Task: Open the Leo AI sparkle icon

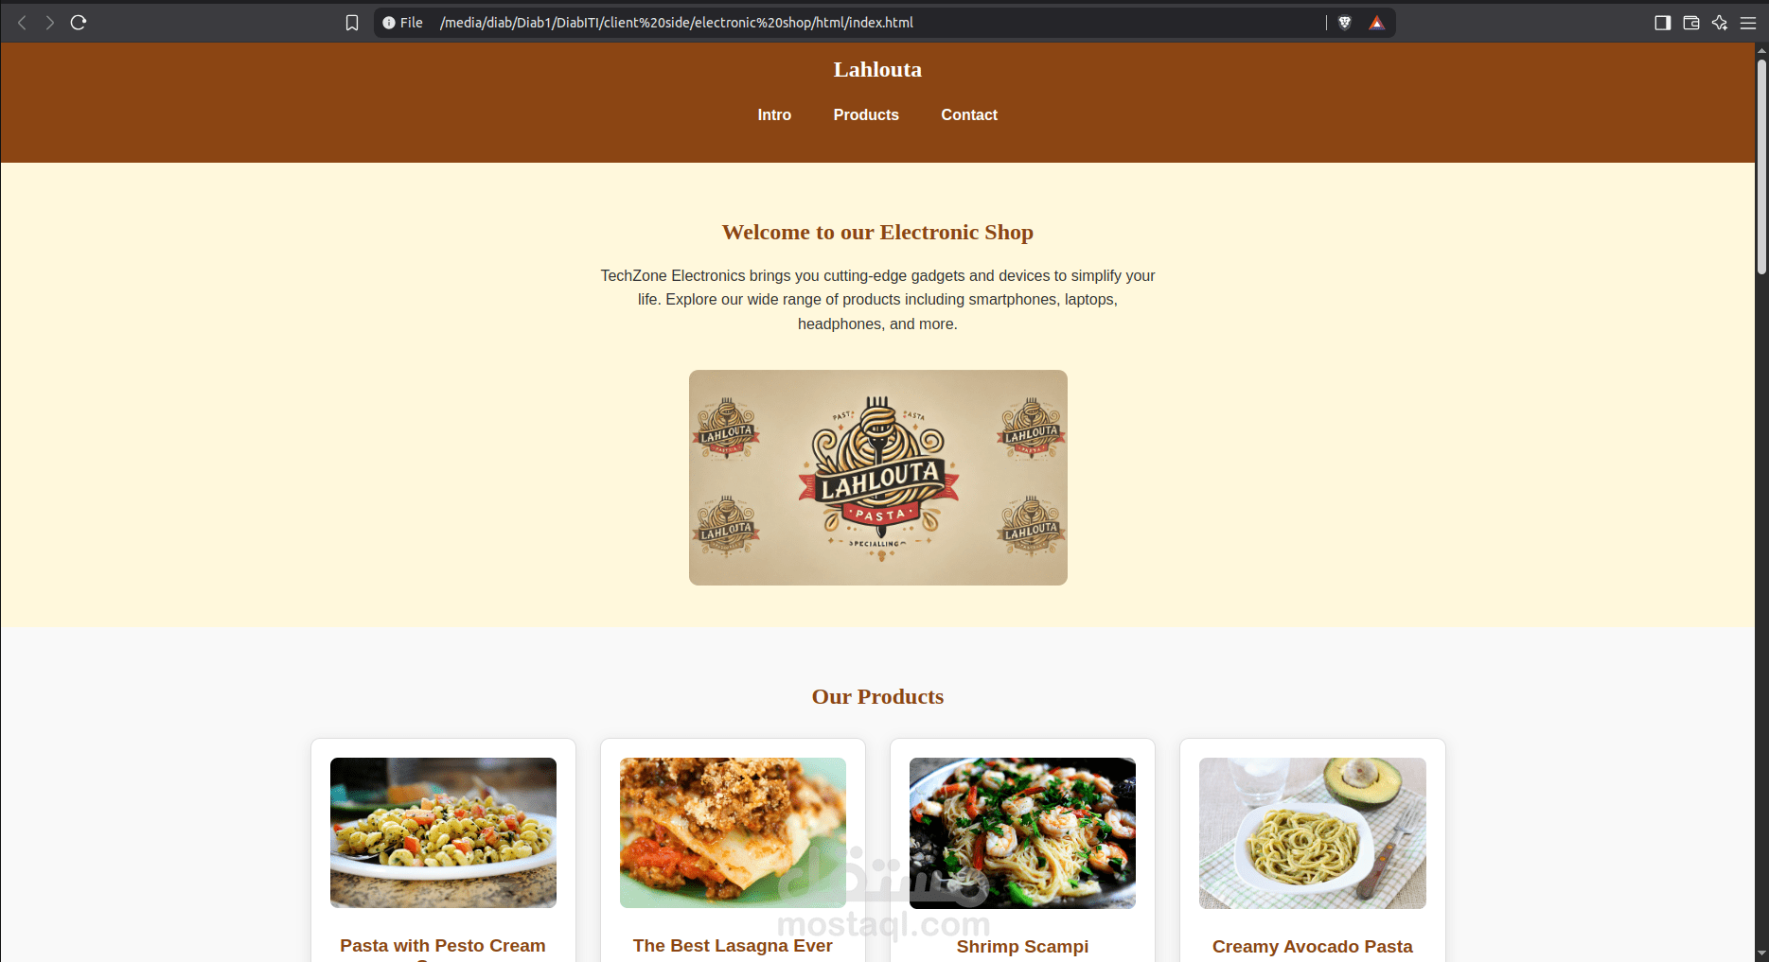Action: (1720, 23)
